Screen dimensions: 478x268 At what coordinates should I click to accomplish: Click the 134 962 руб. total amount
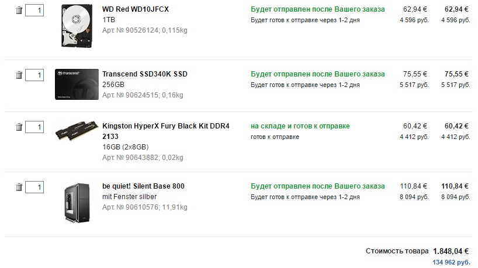tap(451, 262)
